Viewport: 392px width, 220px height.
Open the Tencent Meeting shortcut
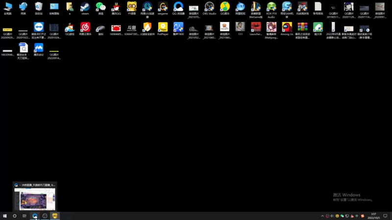click(x=39, y=49)
